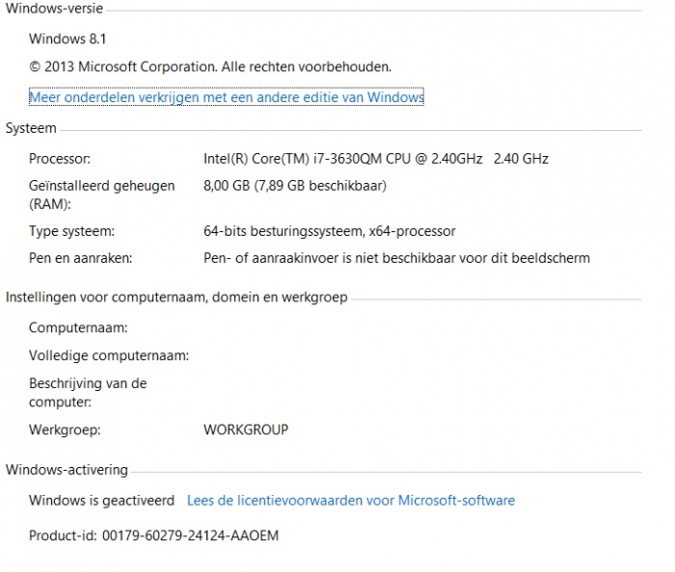Open Lees de licentievoorwaarden voor Microsoft-software link

coord(351,501)
